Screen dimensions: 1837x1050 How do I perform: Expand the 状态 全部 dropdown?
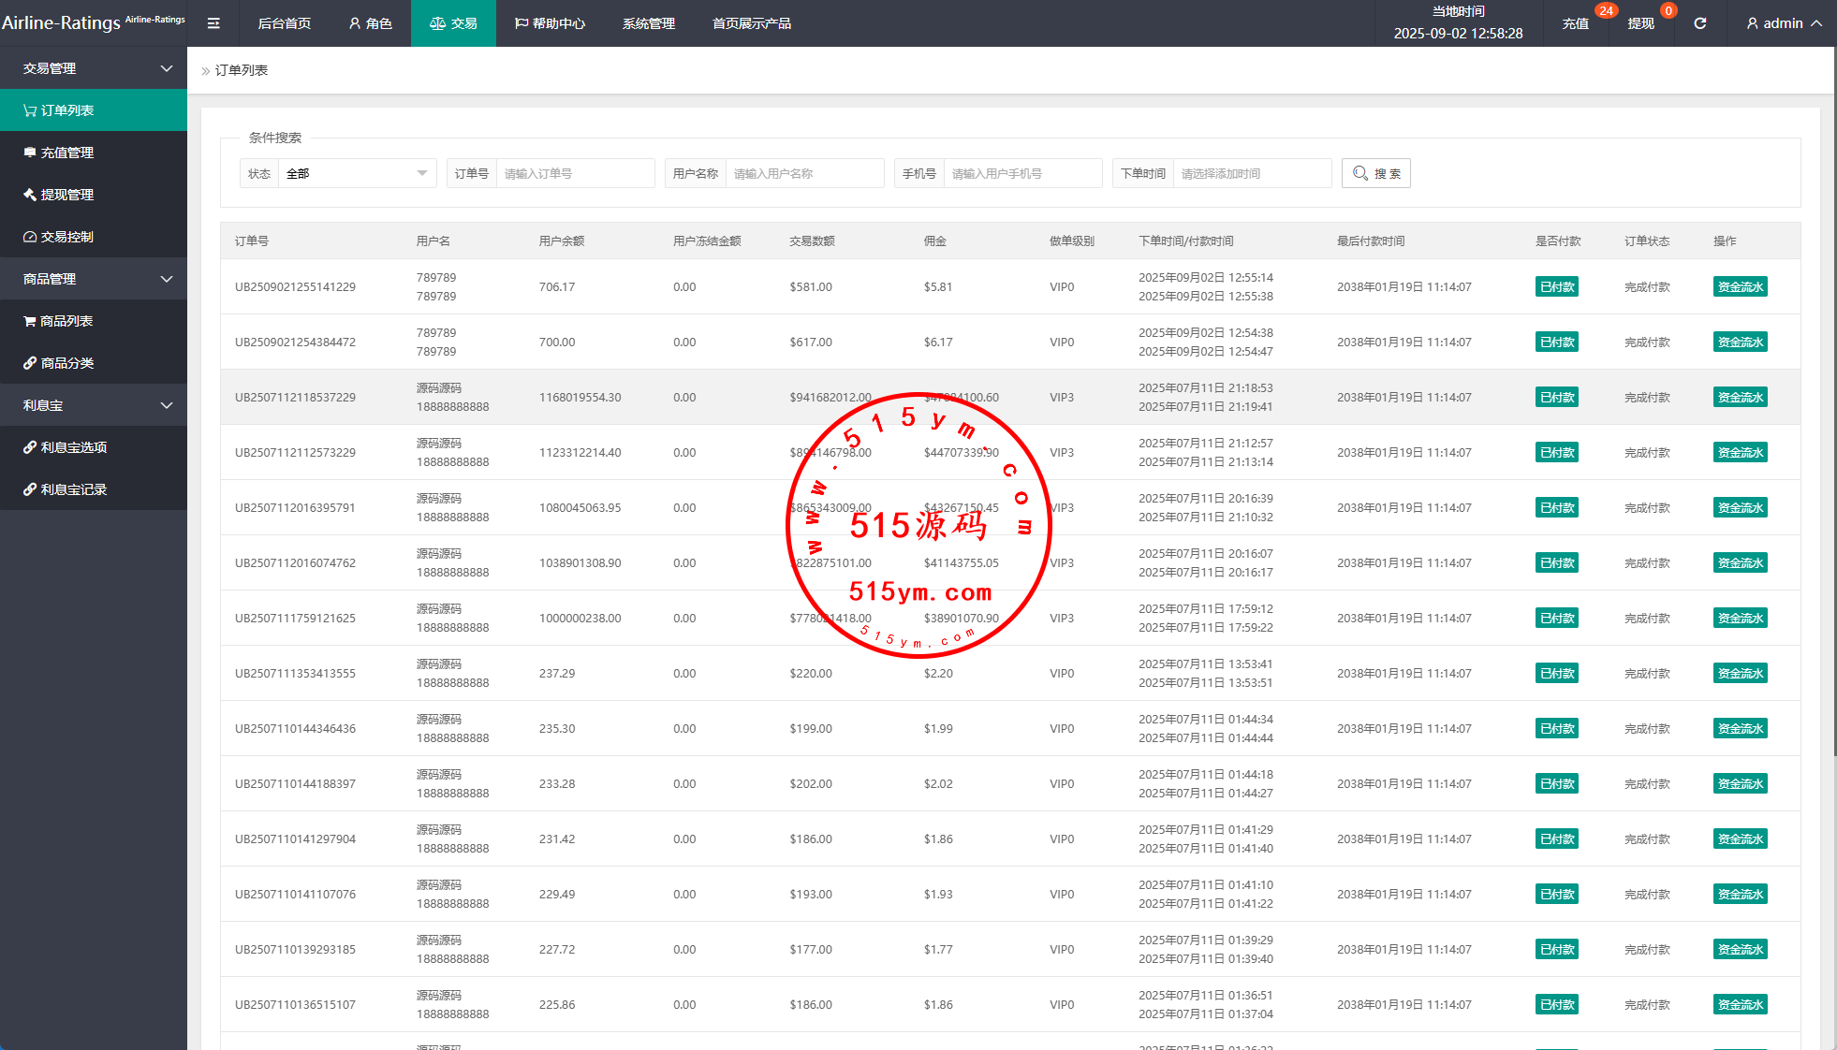[356, 173]
